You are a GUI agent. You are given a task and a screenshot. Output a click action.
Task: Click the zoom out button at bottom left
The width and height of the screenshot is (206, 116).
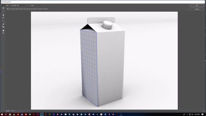[x=7, y=111]
